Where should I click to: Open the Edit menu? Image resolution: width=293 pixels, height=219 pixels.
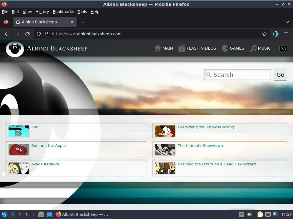[15, 12]
